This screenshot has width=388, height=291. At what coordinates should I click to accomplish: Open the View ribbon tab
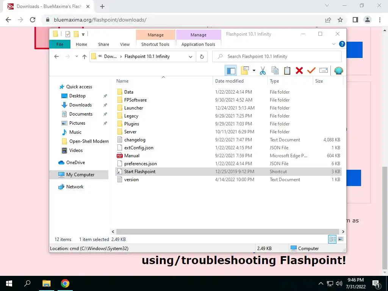pos(125,44)
